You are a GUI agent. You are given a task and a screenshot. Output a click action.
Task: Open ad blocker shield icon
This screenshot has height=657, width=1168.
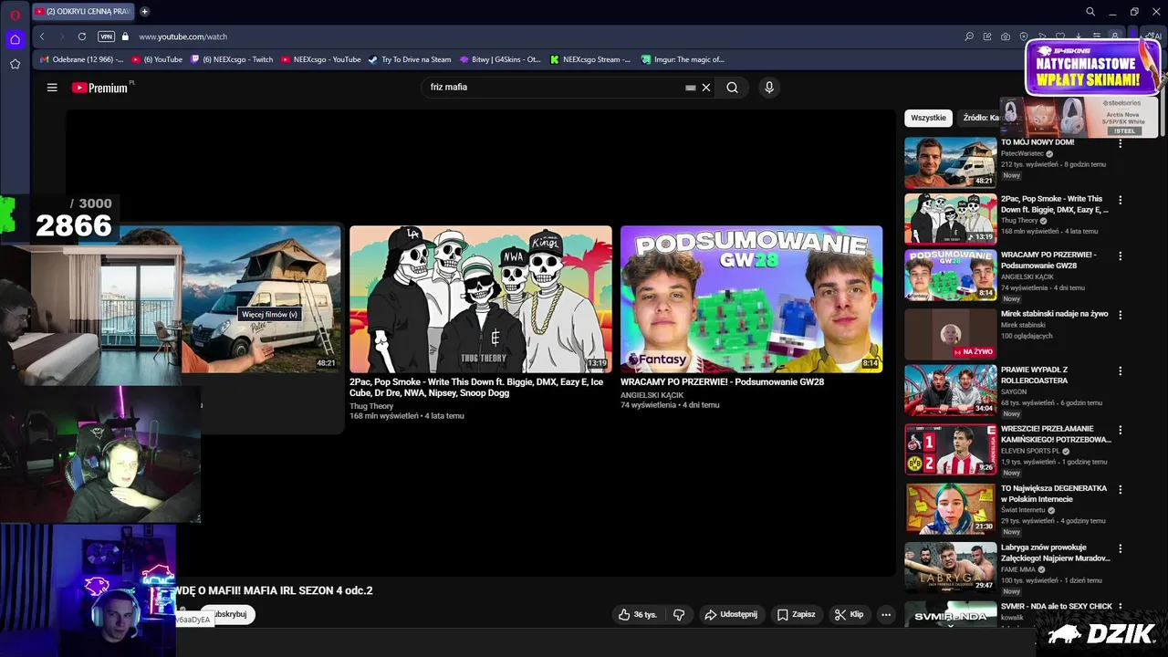1024,36
